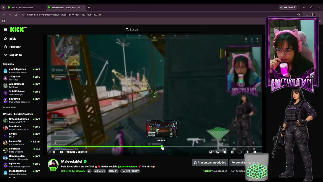Click the kick.com address bar URL
323x182 pixels.
pyautogui.click(x=64, y=15)
